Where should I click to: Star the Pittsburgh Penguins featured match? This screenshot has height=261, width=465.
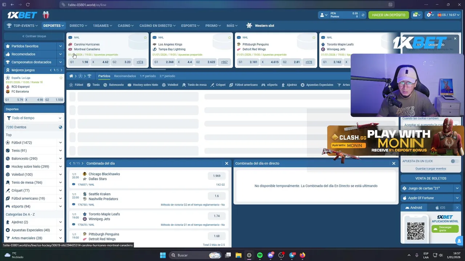[314, 37]
